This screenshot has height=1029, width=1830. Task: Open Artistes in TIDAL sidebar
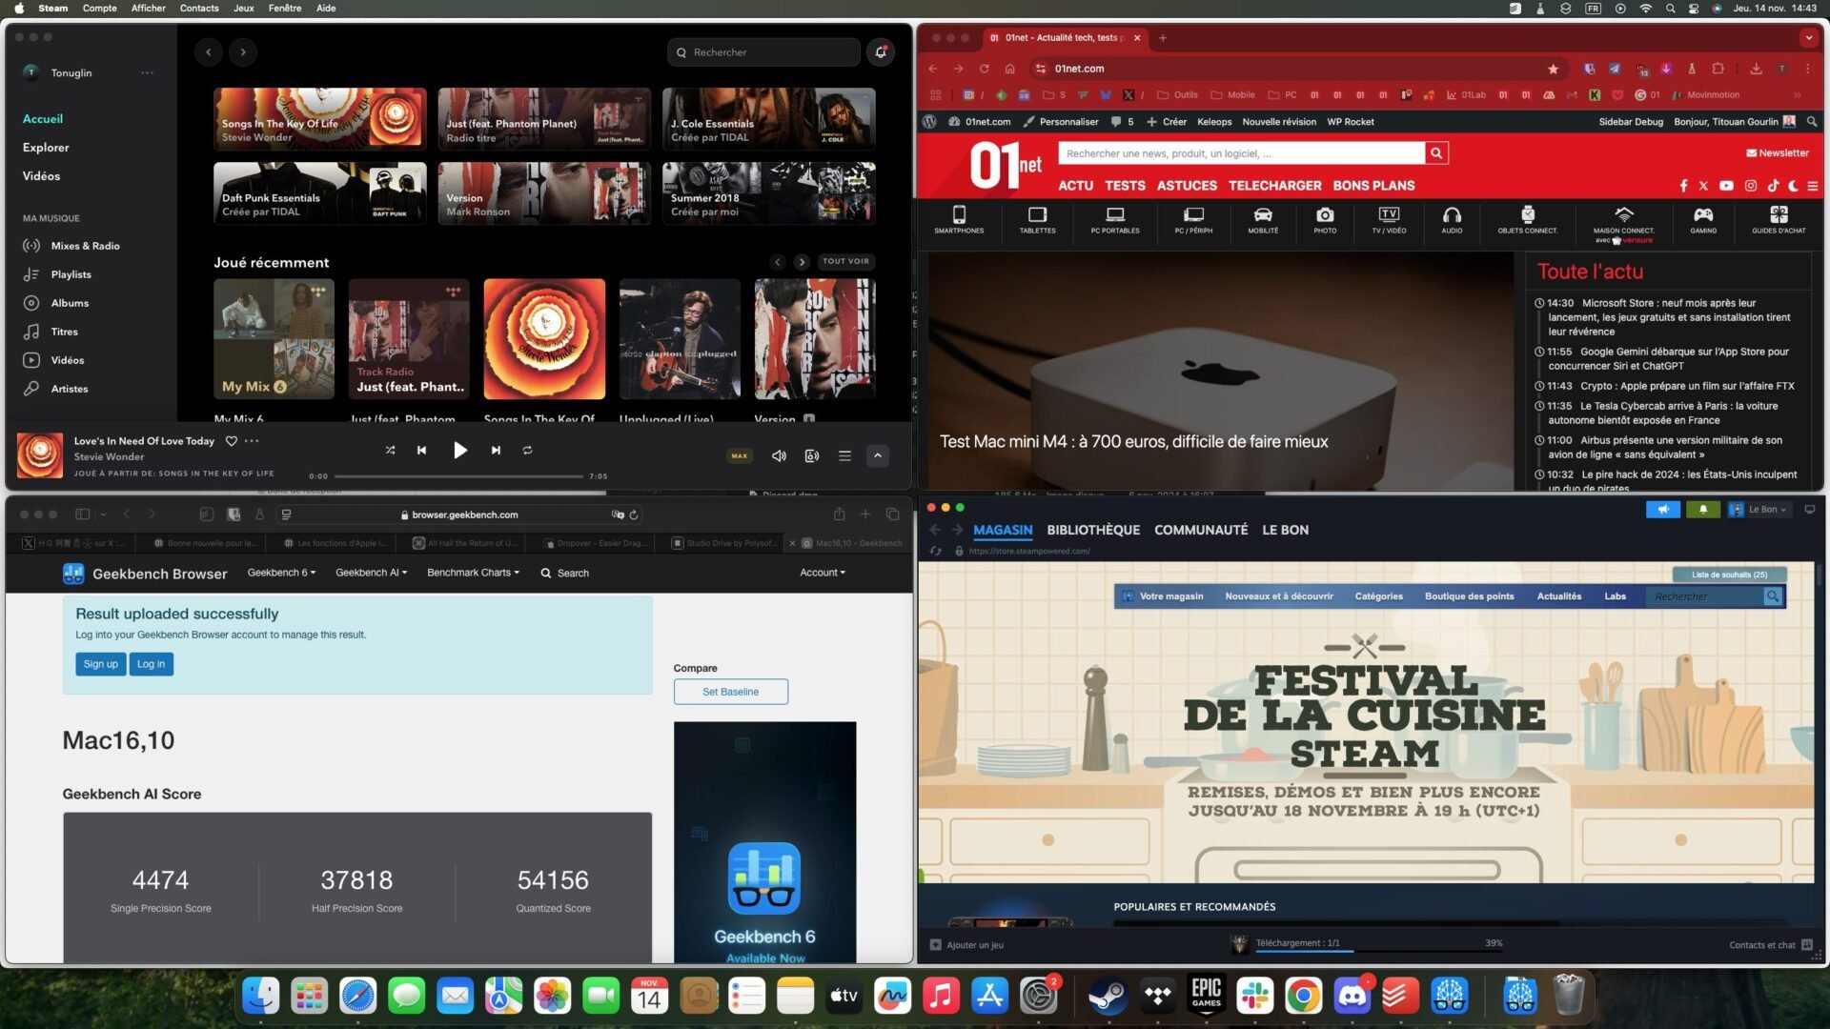(x=70, y=389)
